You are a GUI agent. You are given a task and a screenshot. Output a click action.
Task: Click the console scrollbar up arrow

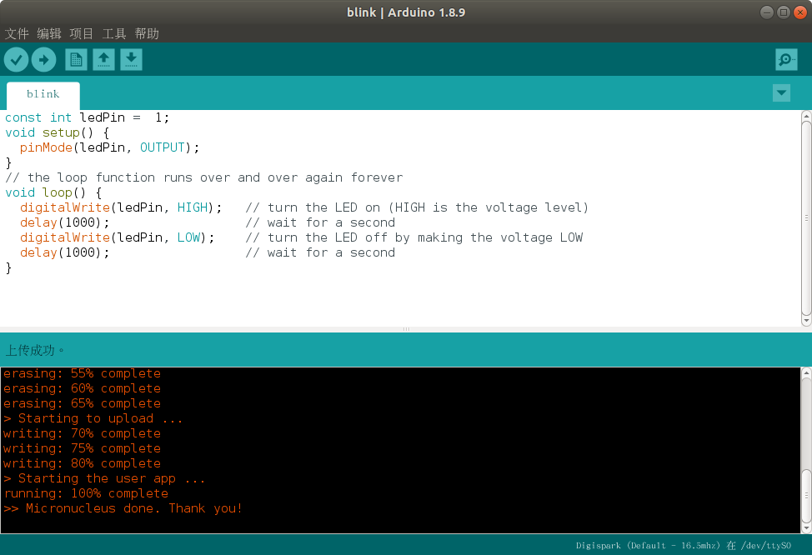click(x=806, y=372)
